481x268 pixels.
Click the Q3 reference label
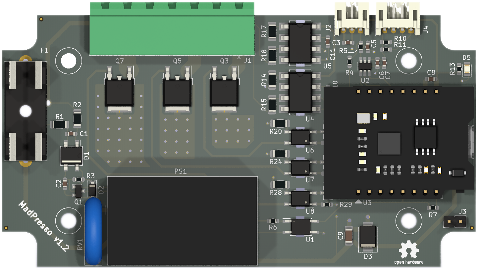tap(224, 61)
